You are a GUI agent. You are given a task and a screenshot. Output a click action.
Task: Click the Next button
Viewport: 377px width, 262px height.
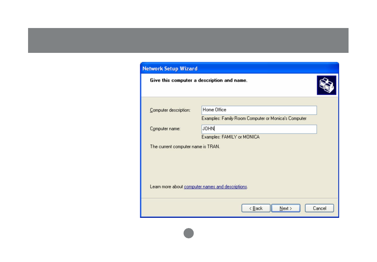[286, 208]
